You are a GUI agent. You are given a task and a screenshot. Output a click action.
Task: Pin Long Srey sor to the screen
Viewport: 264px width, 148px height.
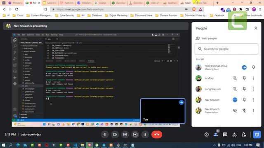[244, 89]
